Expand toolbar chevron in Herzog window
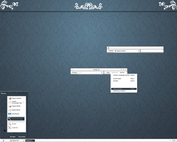 (126, 72)
